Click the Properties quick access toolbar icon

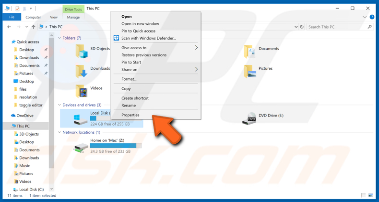click(x=17, y=9)
